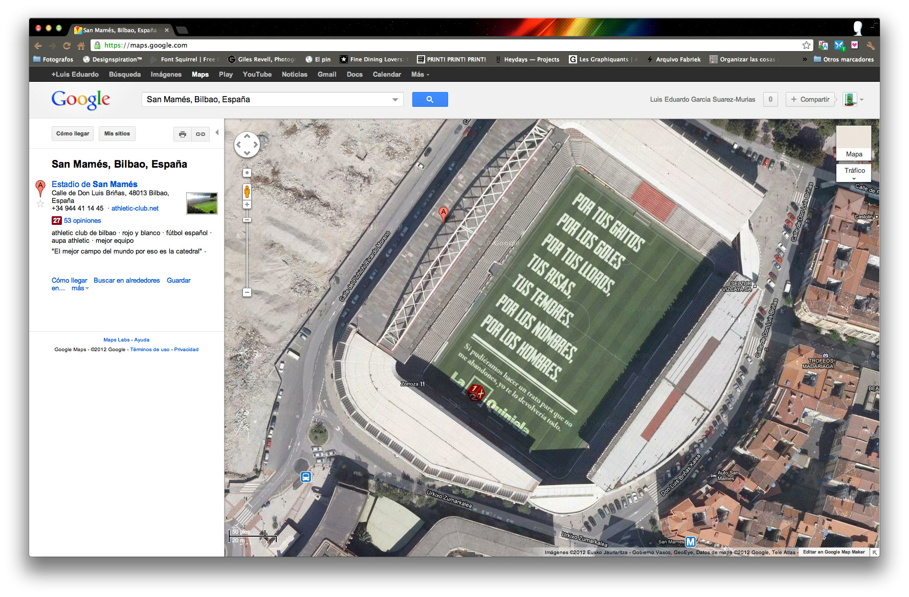Image resolution: width=909 pixels, height=597 pixels.
Task: Click the Guardar en... link
Action: pos(179,281)
